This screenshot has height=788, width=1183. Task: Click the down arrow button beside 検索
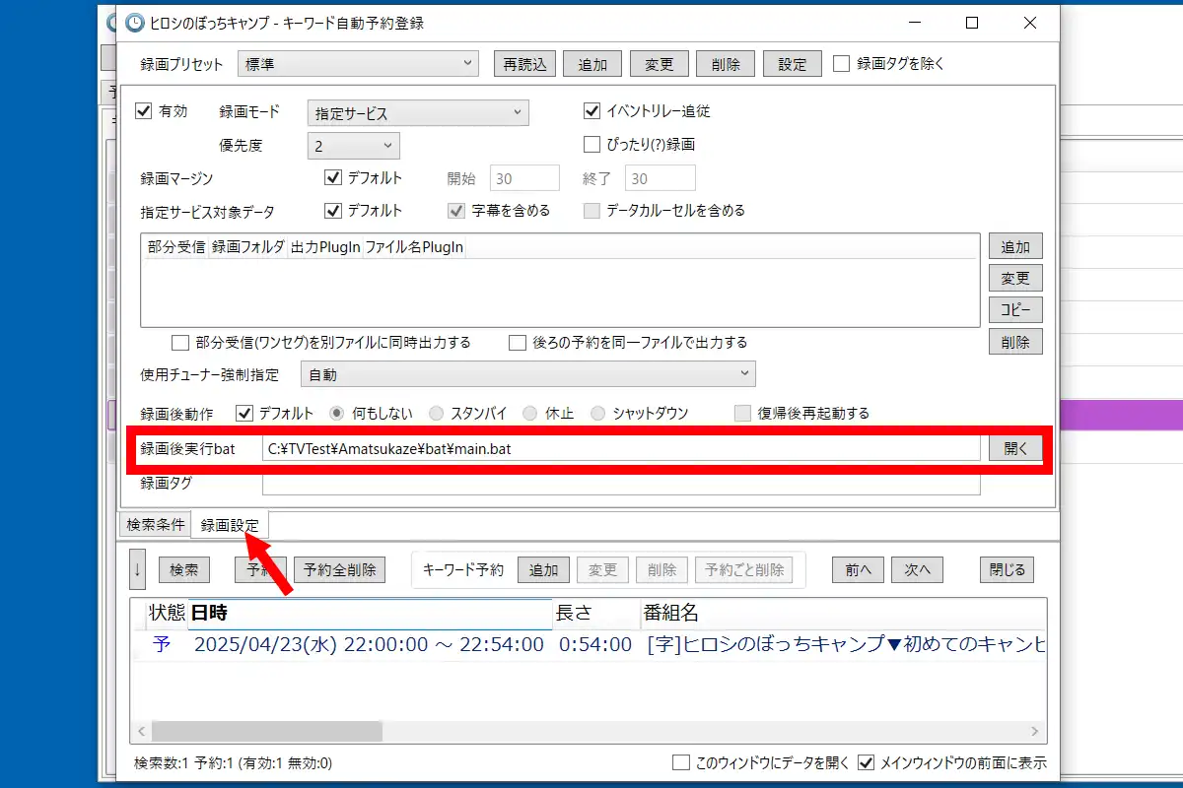point(138,569)
